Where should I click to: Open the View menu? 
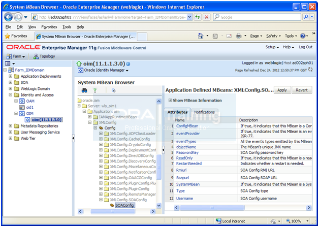pos(32,27)
